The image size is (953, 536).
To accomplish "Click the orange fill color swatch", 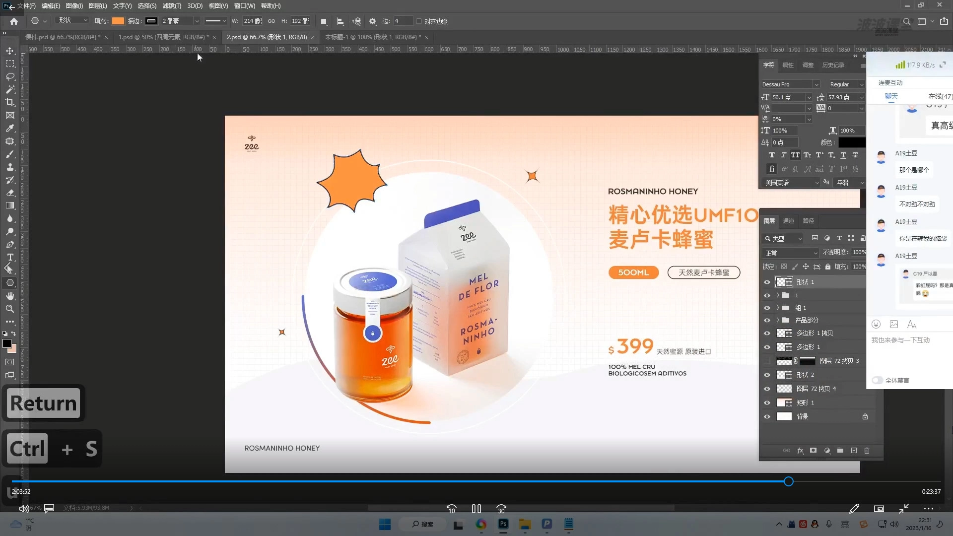I will (x=118, y=21).
